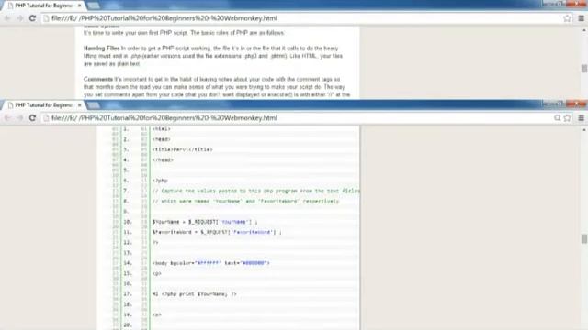Viewport: 588px width, 330px height.
Task: Close the PHP Tutorial tab in lower window
Action: [x=79, y=105]
